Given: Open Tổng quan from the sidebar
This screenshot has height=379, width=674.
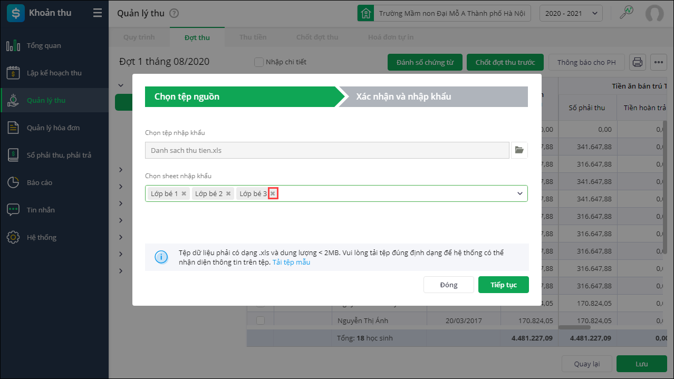Looking at the screenshot, I should tap(54, 45).
